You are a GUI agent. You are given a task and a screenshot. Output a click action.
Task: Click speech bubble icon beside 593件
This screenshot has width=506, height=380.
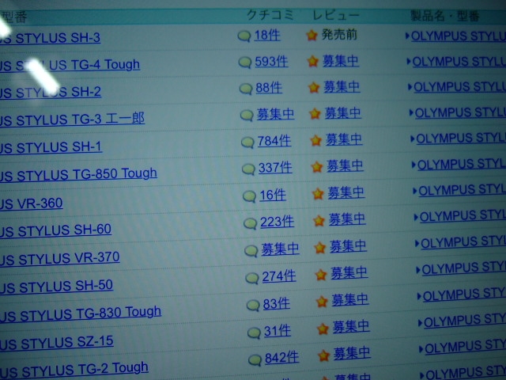coord(245,62)
